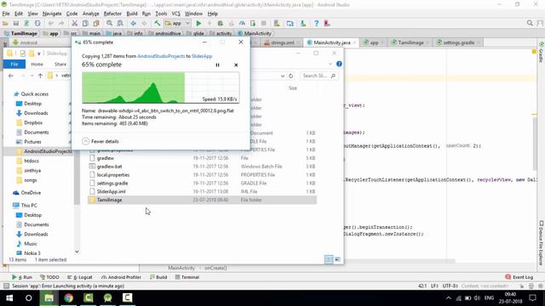Open Google Chrome from the taskbar
The width and height of the screenshot is (545, 306).
point(68,297)
